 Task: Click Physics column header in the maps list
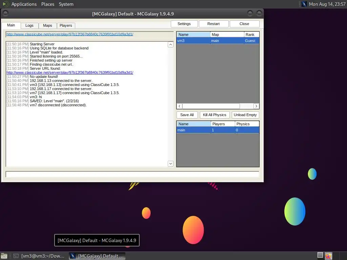(247, 124)
